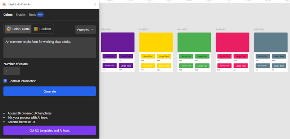Select the pink #e91e63 swatch
The image size is (290, 139).
232,42
